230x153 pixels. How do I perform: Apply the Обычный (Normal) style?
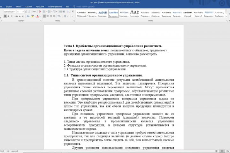pos(81,14)
